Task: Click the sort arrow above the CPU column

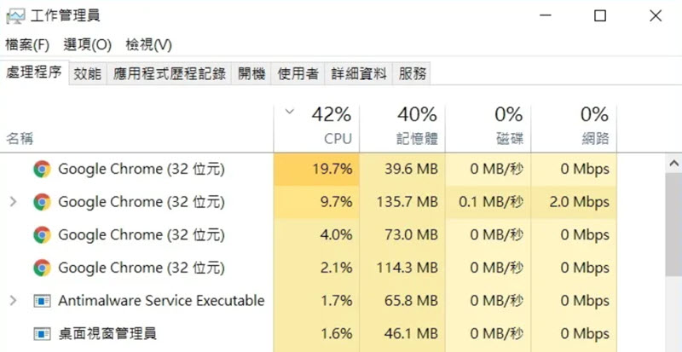Action: pos(290,112)
